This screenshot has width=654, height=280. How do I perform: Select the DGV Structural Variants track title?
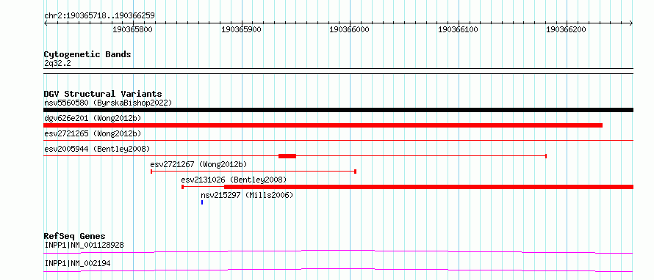point(103,94)
